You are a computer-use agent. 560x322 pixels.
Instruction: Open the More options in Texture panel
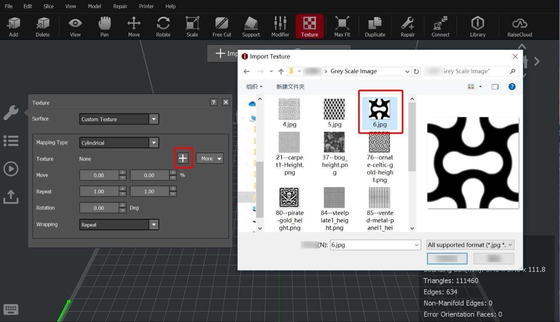(209, 158)
